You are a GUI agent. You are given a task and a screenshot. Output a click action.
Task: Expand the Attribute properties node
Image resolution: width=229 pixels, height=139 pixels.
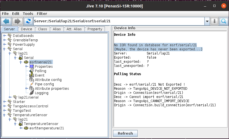tap(26, 88)
